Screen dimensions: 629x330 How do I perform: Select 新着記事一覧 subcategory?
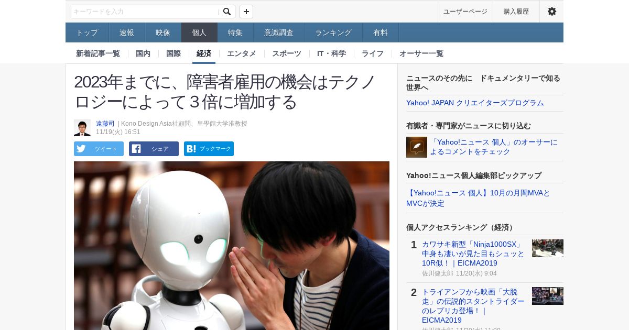click(98, 53)
